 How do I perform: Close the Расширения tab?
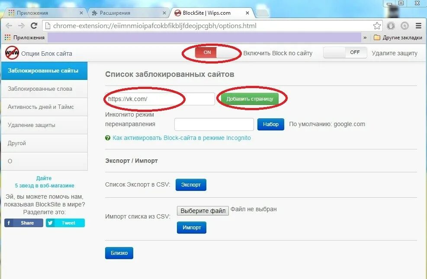(164, 13)
